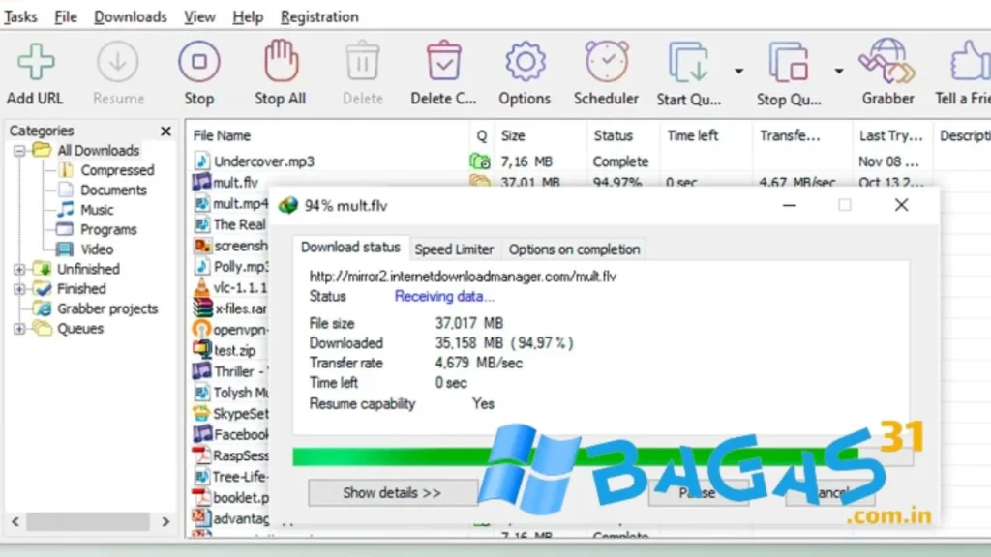
Task: Click the Add URL toolbar icon
Action: pos(36,63)
